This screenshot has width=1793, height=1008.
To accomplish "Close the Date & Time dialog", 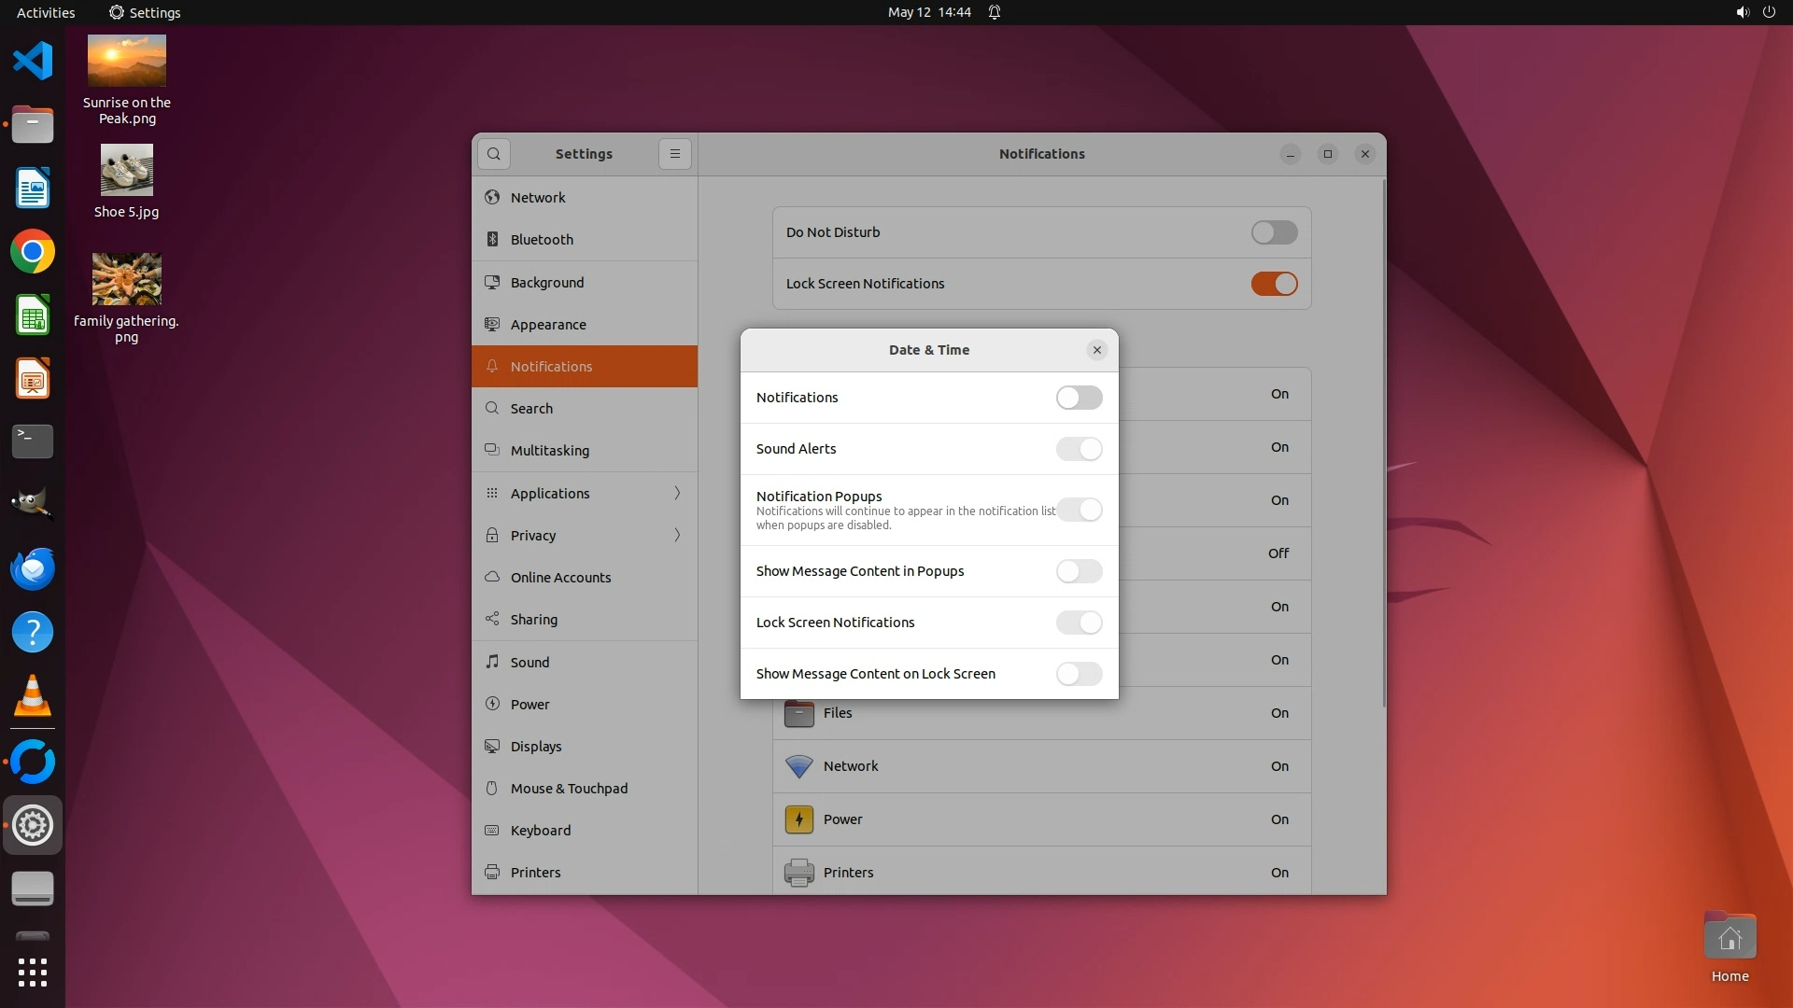I will (x=1096, y=350).
